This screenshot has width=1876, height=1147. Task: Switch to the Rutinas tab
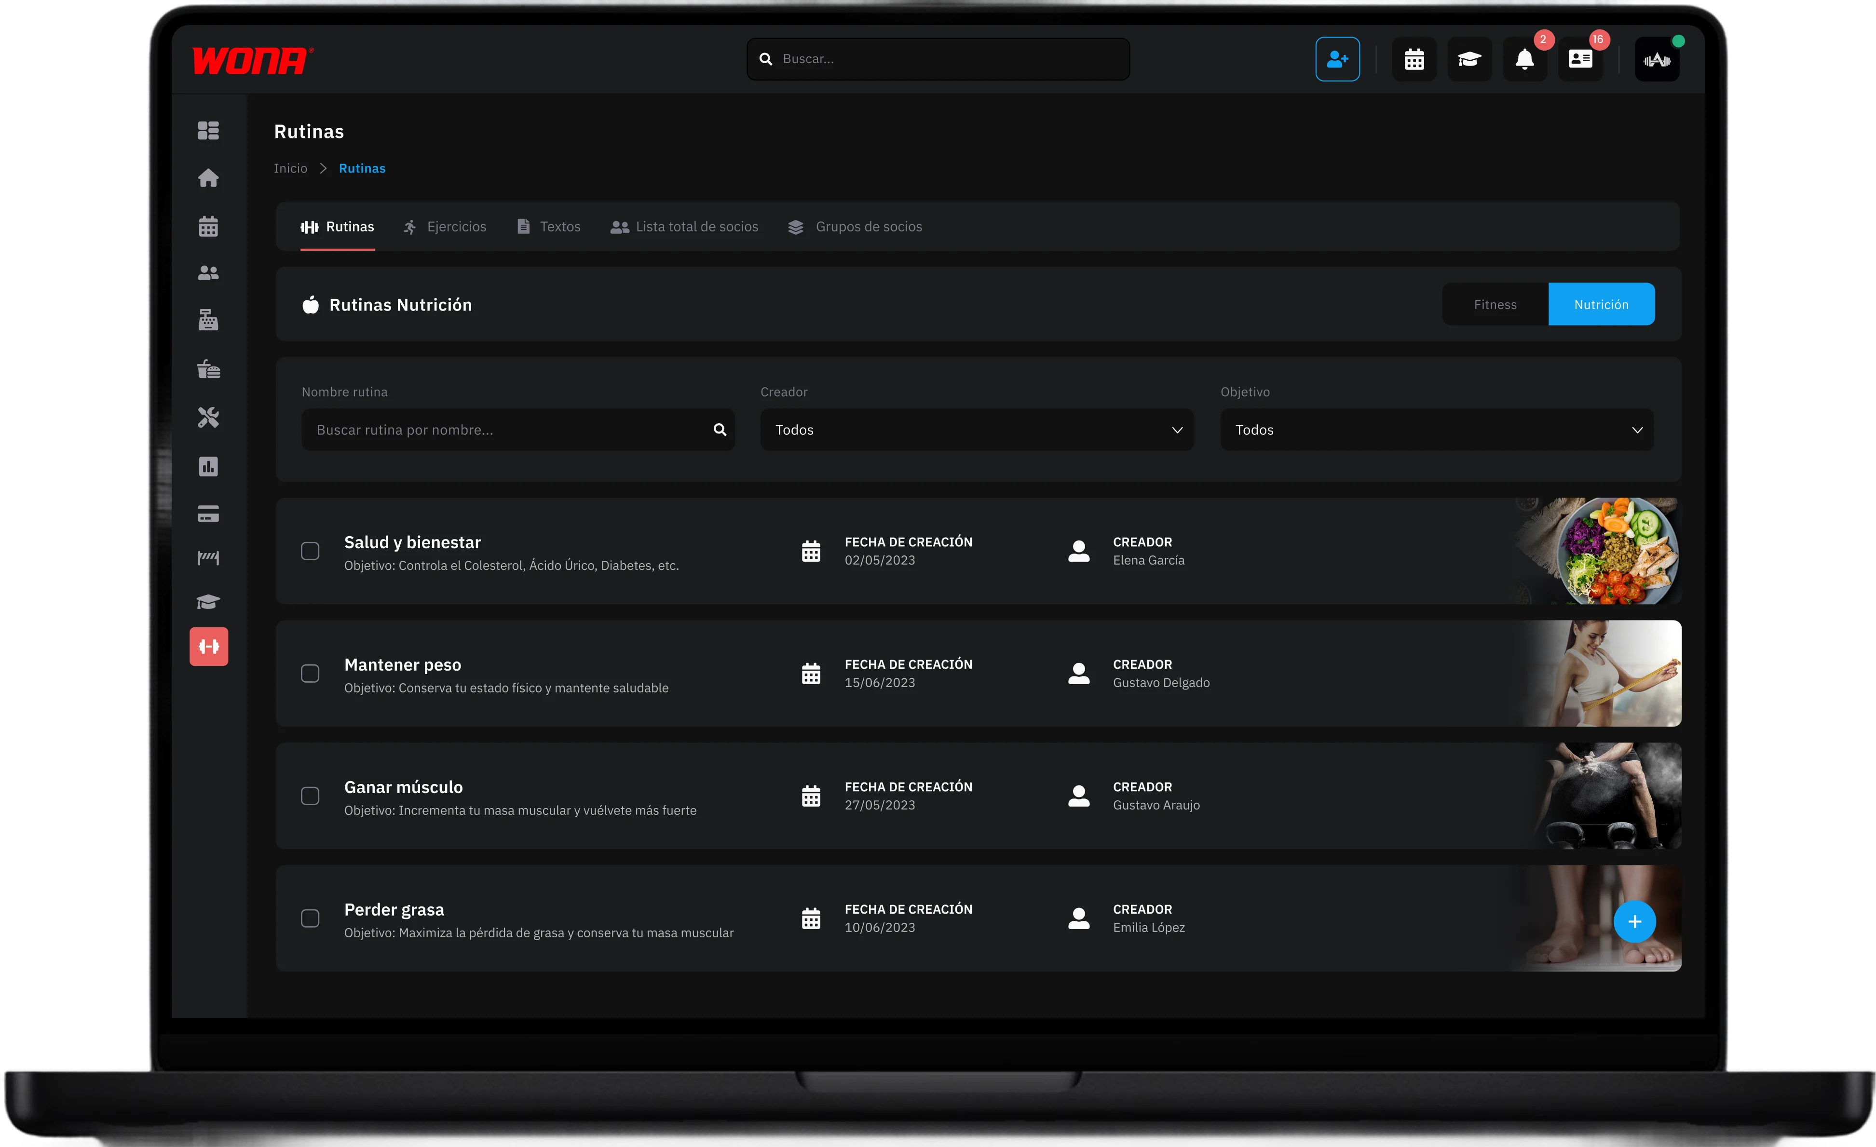(337, 227)
